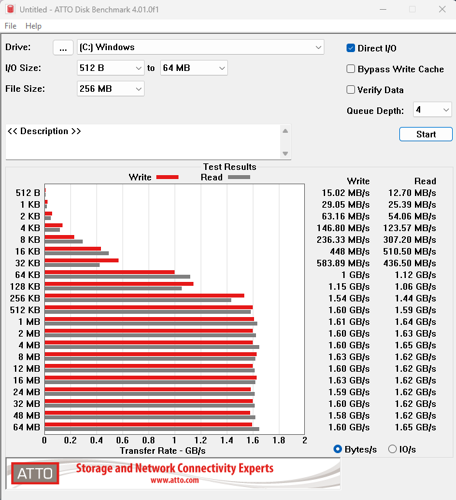Start the benchmark with Start button
The width and height of the screenshot is (456, 500).
425,134
